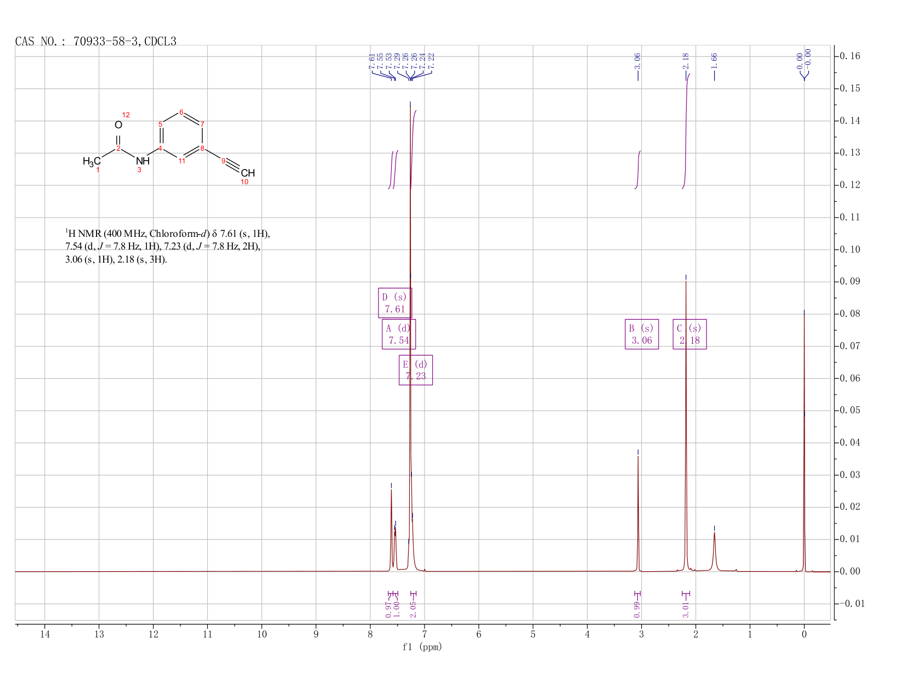Viewport: 905px width, 699px height.
Task: Click the carbonyl O atom labeled 12
Action: (x=118, y=125)
